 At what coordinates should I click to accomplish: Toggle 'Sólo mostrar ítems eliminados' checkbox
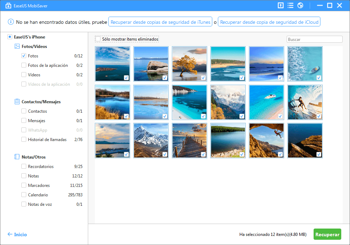(x=98, y=39)
